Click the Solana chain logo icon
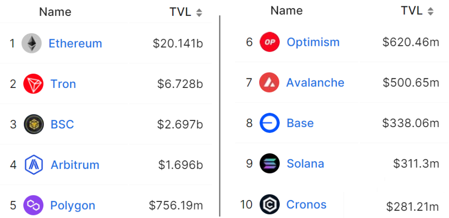The width and height of the screenshot is (449, 218). pyautogui.click(x=269, y=163)
